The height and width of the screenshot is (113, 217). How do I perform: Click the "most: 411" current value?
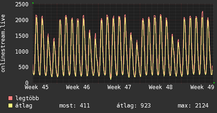[x=75, y=106]
